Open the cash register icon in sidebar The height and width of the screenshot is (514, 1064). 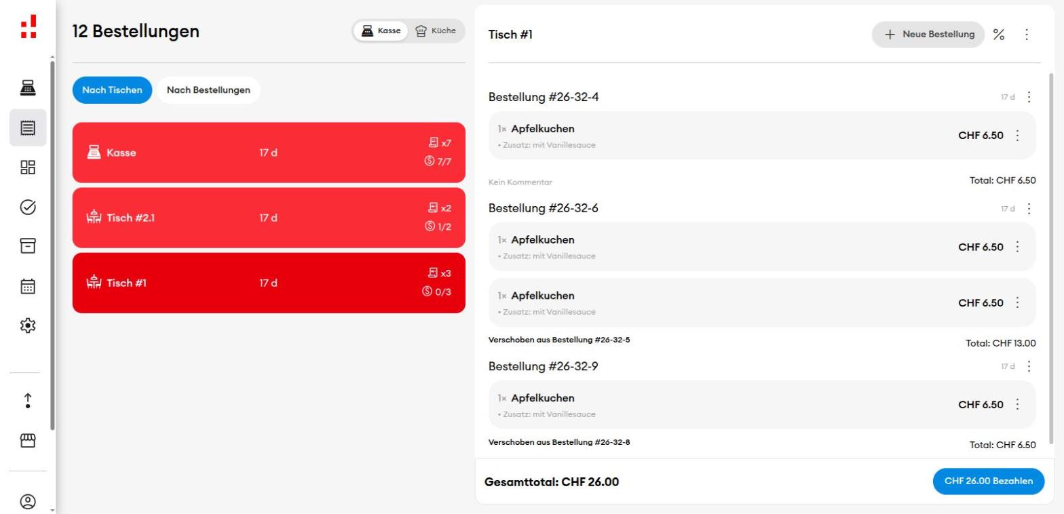[28, 87]
